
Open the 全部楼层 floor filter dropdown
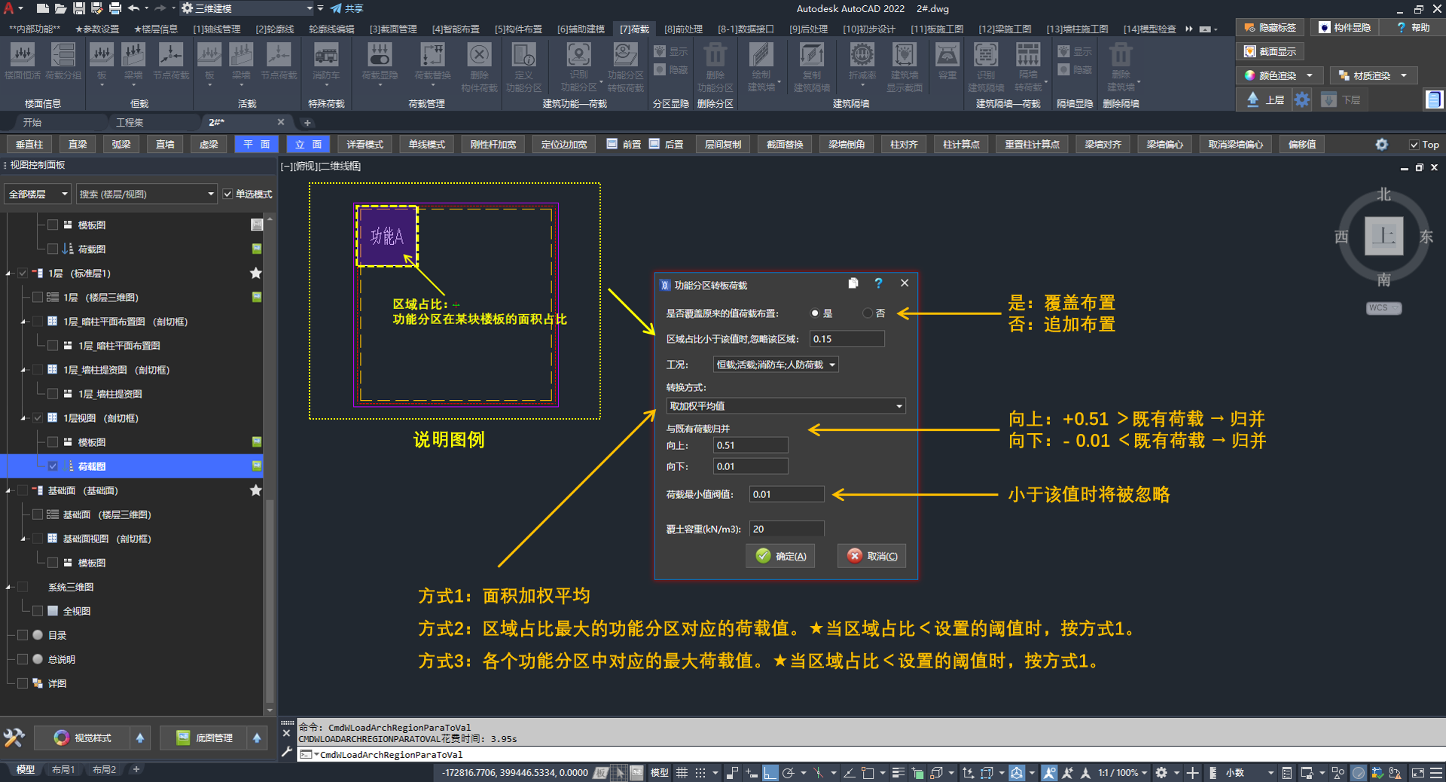(x=38, y=194)
